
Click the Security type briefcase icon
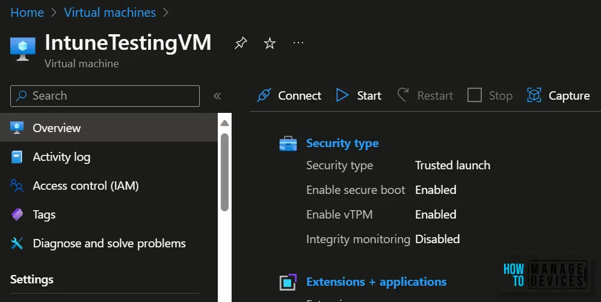point(288,143)
